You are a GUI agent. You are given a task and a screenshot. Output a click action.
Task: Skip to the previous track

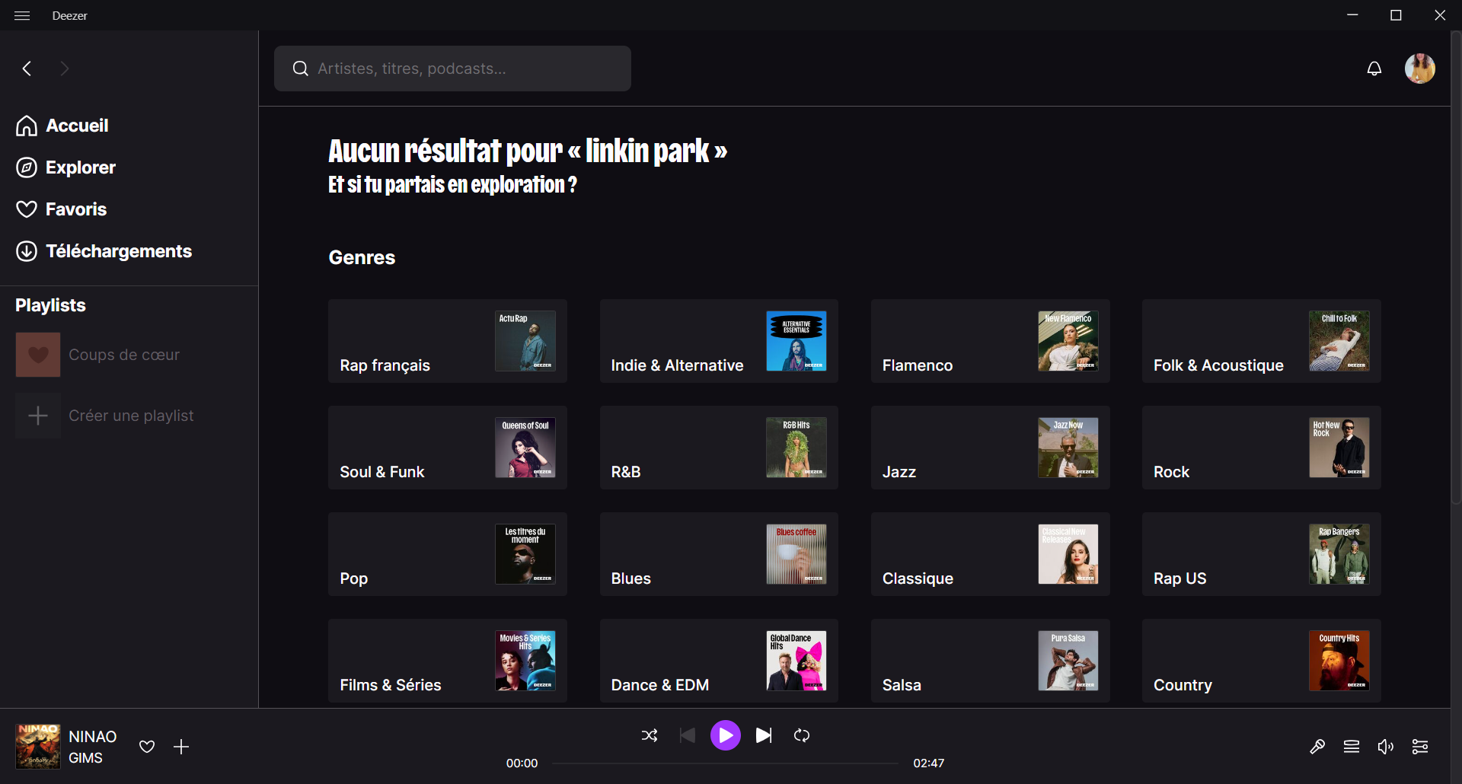(688, 735)
